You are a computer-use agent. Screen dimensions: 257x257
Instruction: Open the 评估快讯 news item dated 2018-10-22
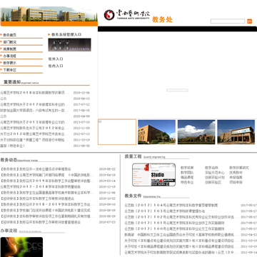coord(37,198)
